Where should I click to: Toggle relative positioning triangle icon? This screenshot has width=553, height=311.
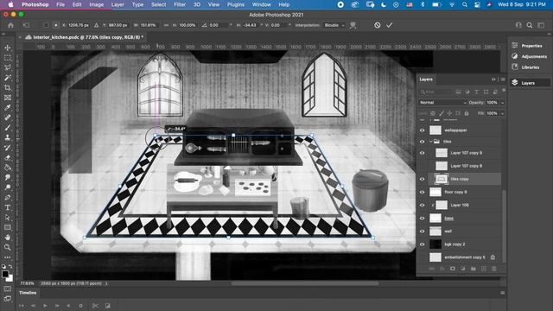pos(96,25)
